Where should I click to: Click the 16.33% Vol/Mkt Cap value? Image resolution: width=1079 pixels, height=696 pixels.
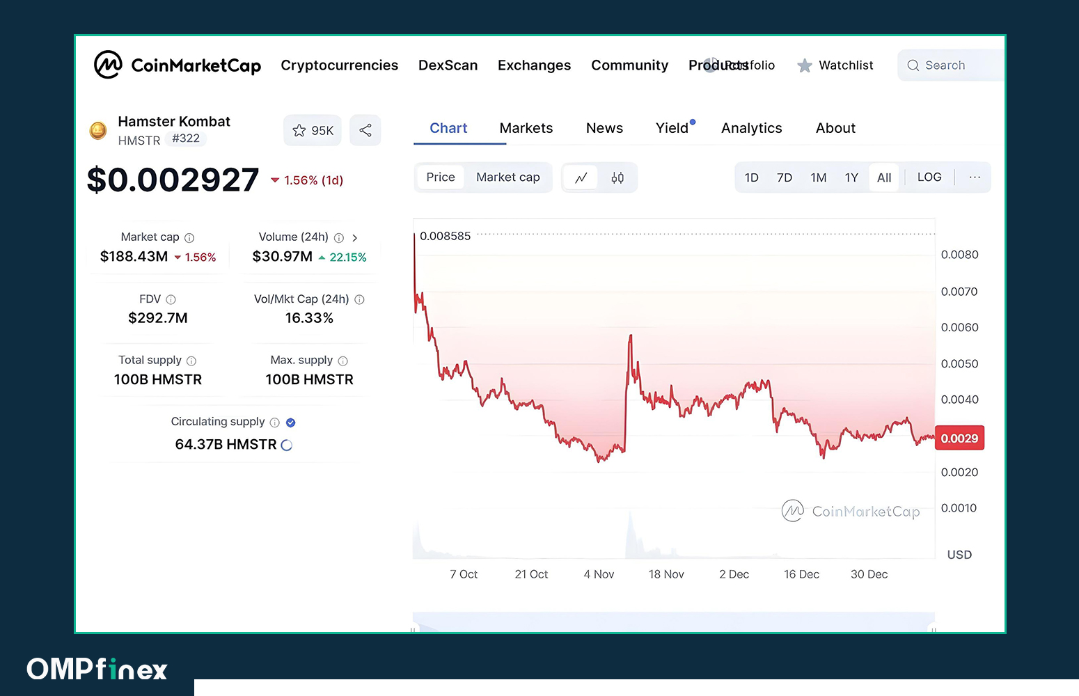point(309,318)
